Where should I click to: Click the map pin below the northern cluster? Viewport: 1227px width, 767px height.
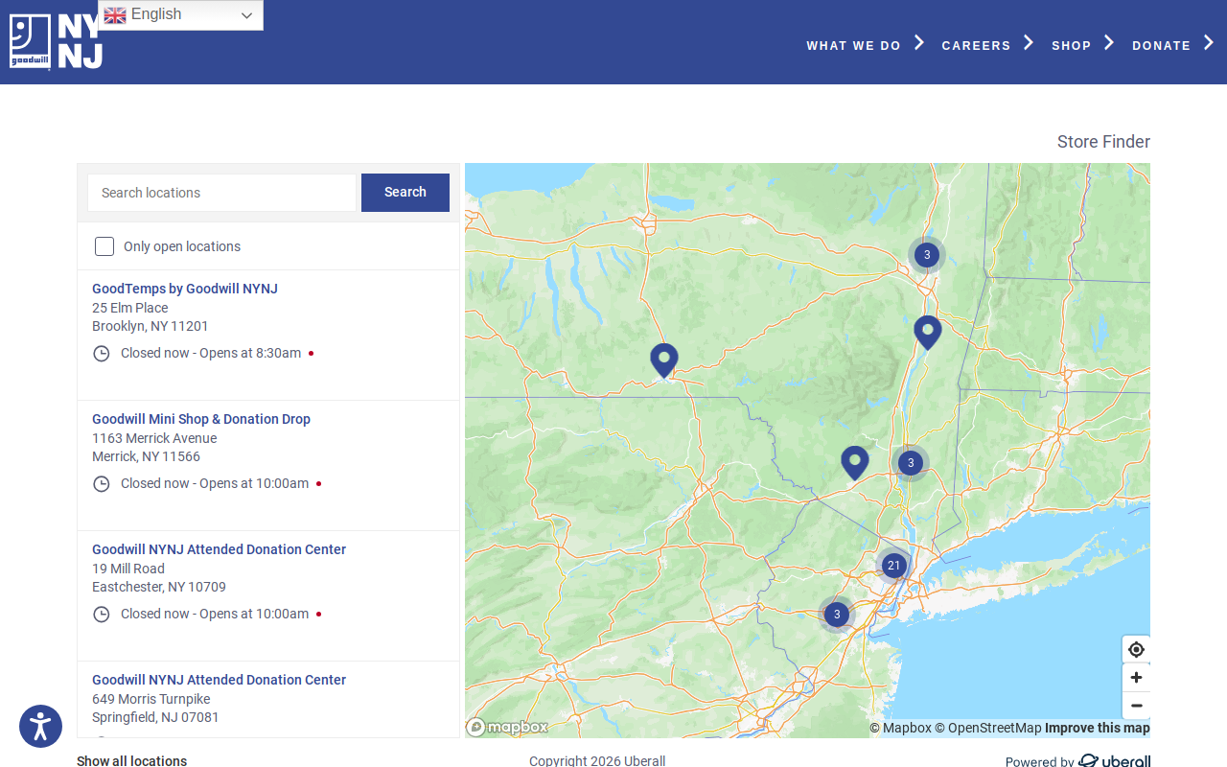point(928,334)
